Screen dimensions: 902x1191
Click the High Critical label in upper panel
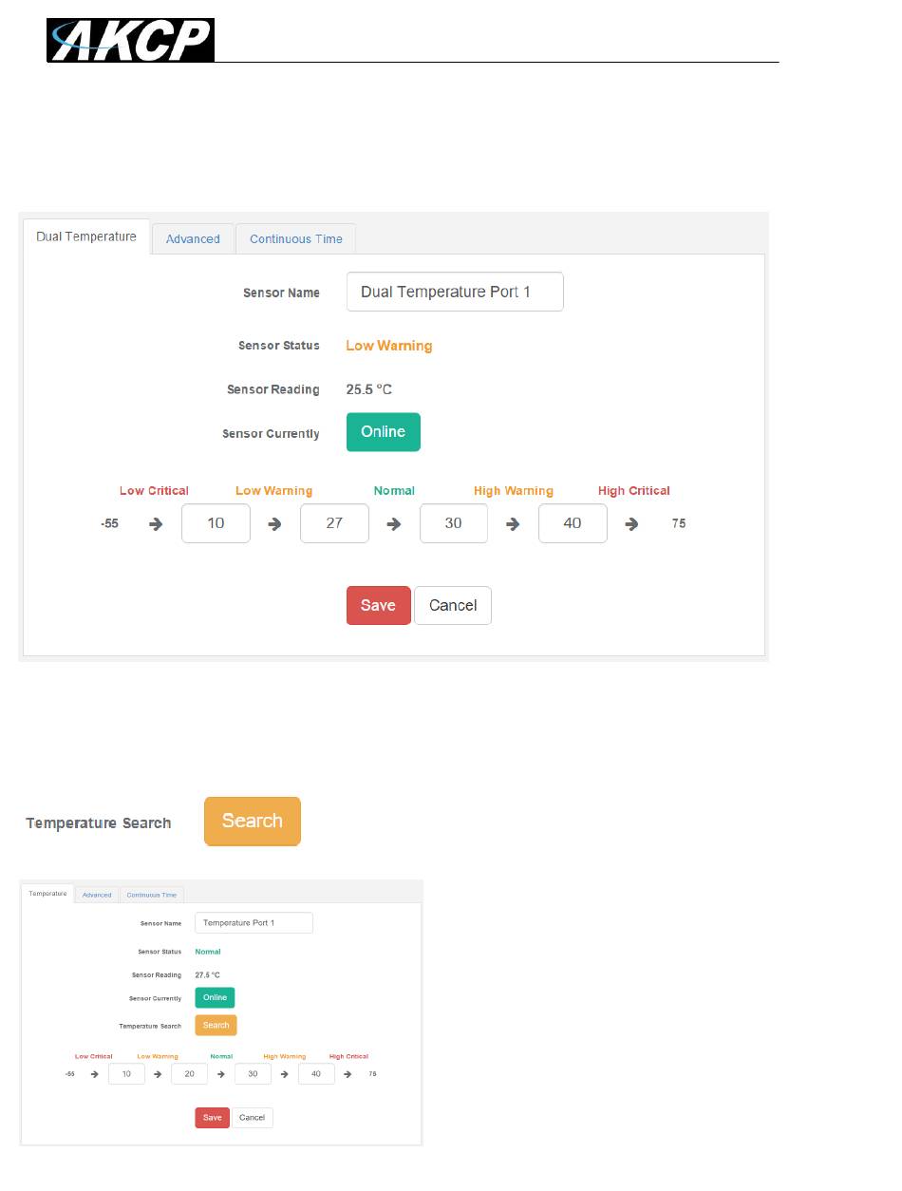click(x=634, y=491)
